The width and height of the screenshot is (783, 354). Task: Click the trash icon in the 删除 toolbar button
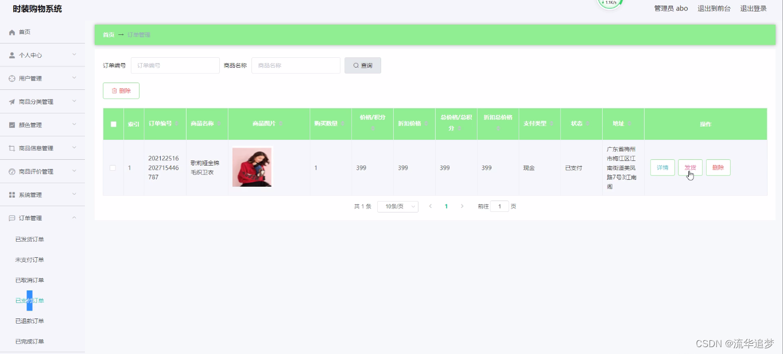114,91
